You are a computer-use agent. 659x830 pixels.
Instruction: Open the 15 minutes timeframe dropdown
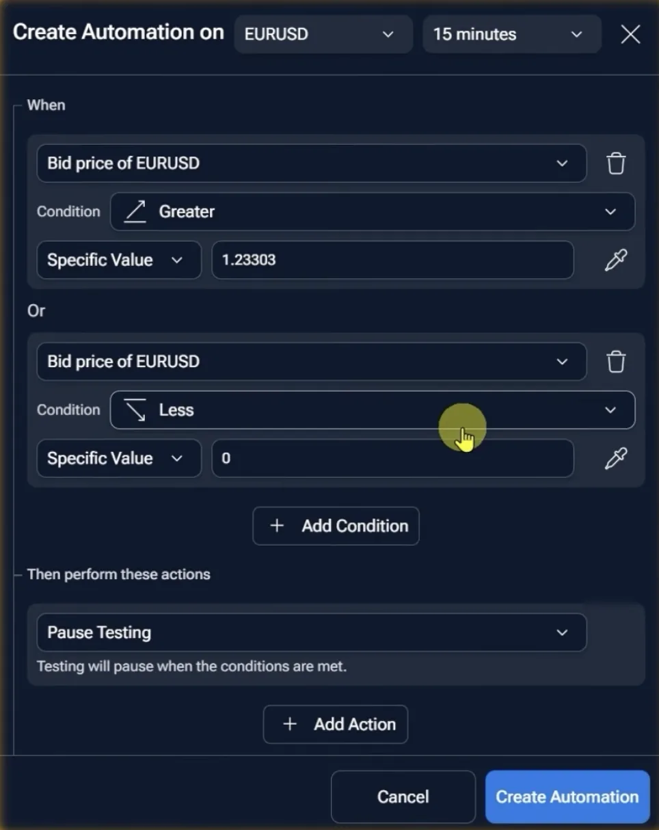(x=512, y=34)
